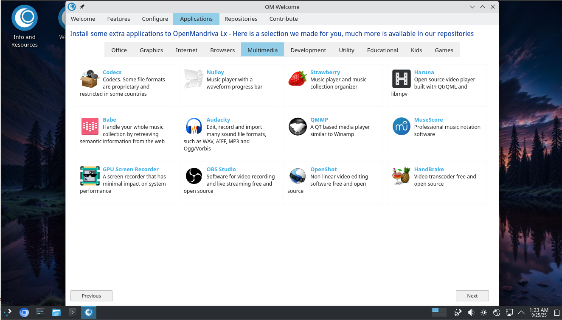This screenshot has height=320, width=562.
Task: Open the Configure tab
Action: point(155,19)
